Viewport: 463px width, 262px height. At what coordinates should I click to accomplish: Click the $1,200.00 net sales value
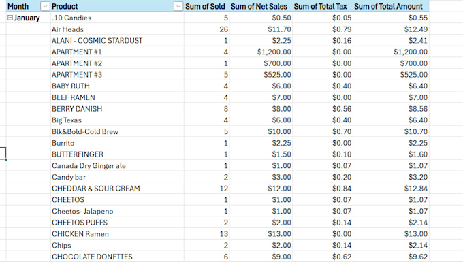274,52
